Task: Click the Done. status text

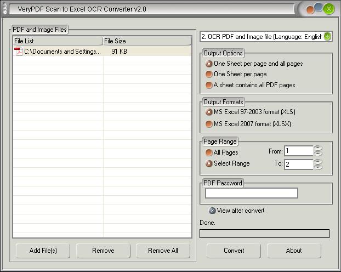Action: [207, 223]
